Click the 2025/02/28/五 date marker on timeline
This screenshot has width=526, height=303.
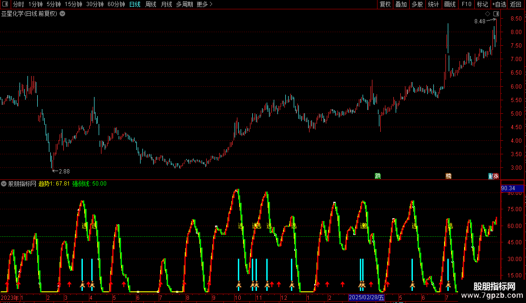(366, 297)
